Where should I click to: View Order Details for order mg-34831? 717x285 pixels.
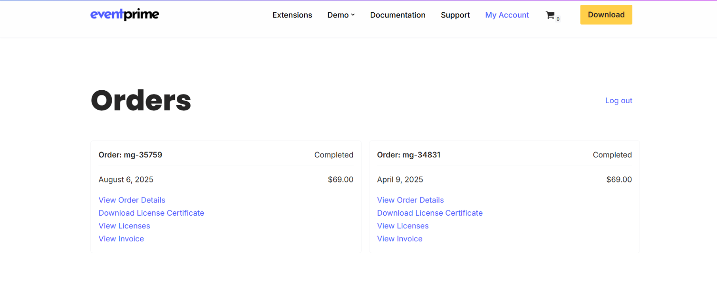410,200
